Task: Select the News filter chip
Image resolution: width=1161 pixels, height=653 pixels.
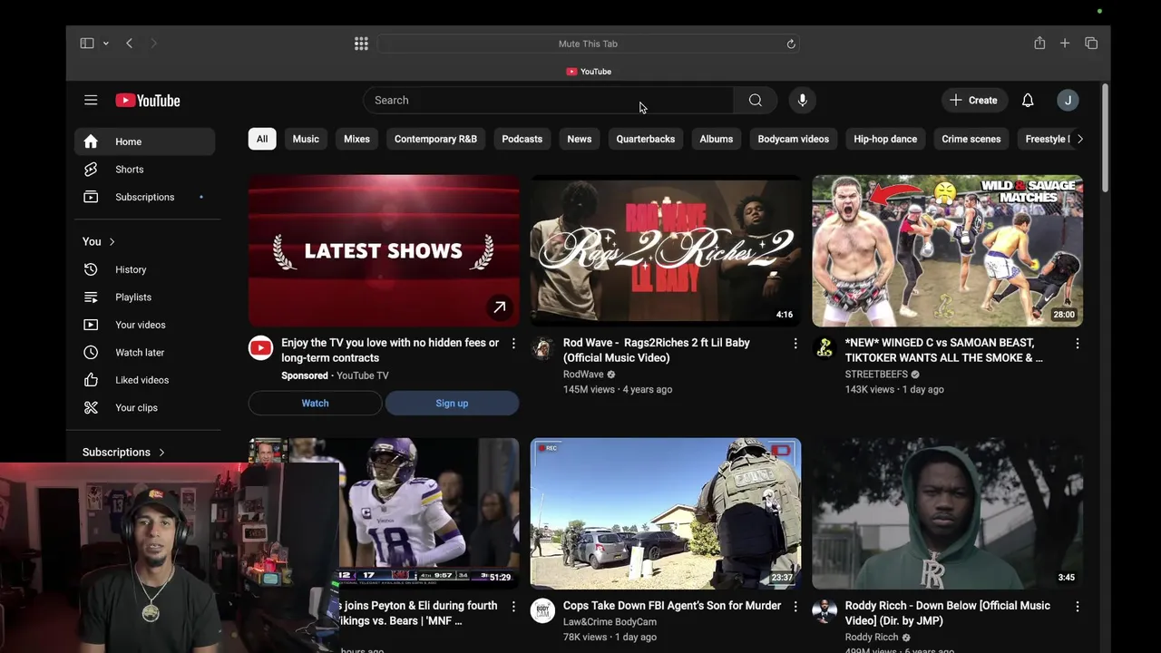Action: 580,139
